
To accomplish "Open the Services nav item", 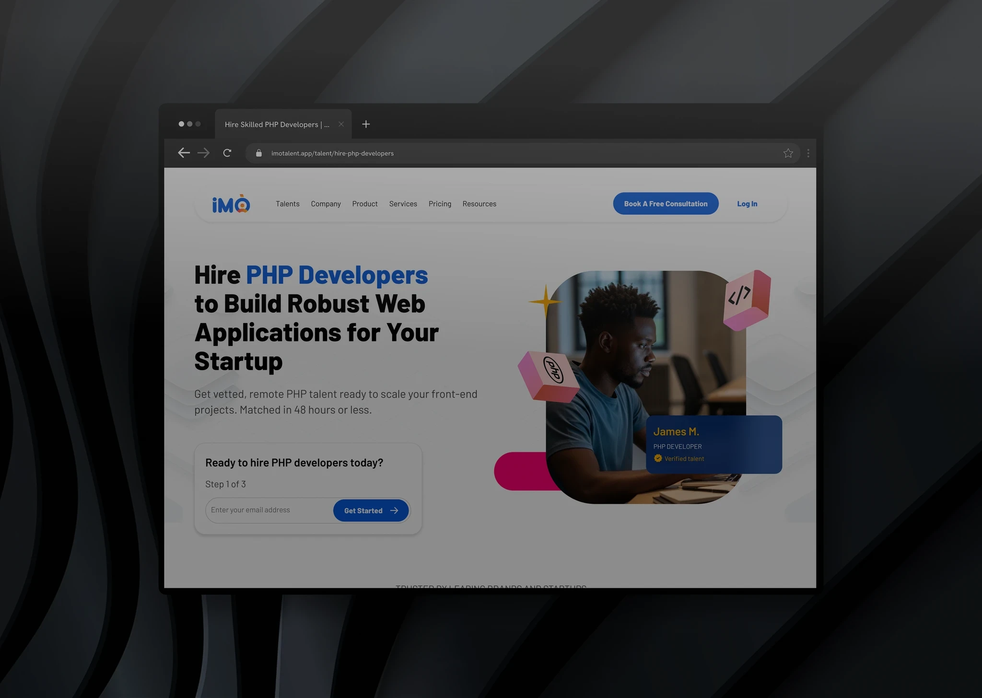I will click(x=403, y=204).
